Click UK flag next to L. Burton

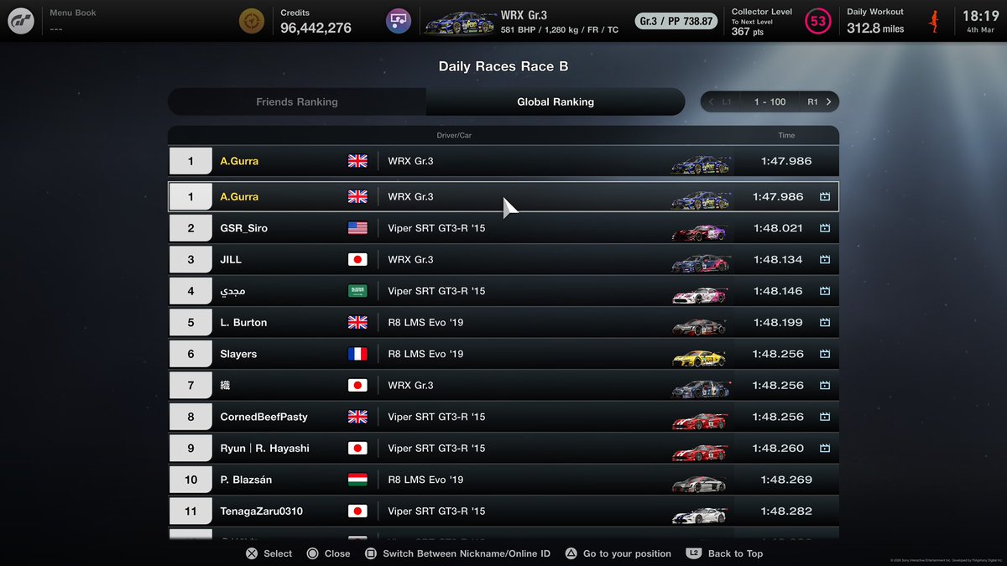tap(357, 323)
